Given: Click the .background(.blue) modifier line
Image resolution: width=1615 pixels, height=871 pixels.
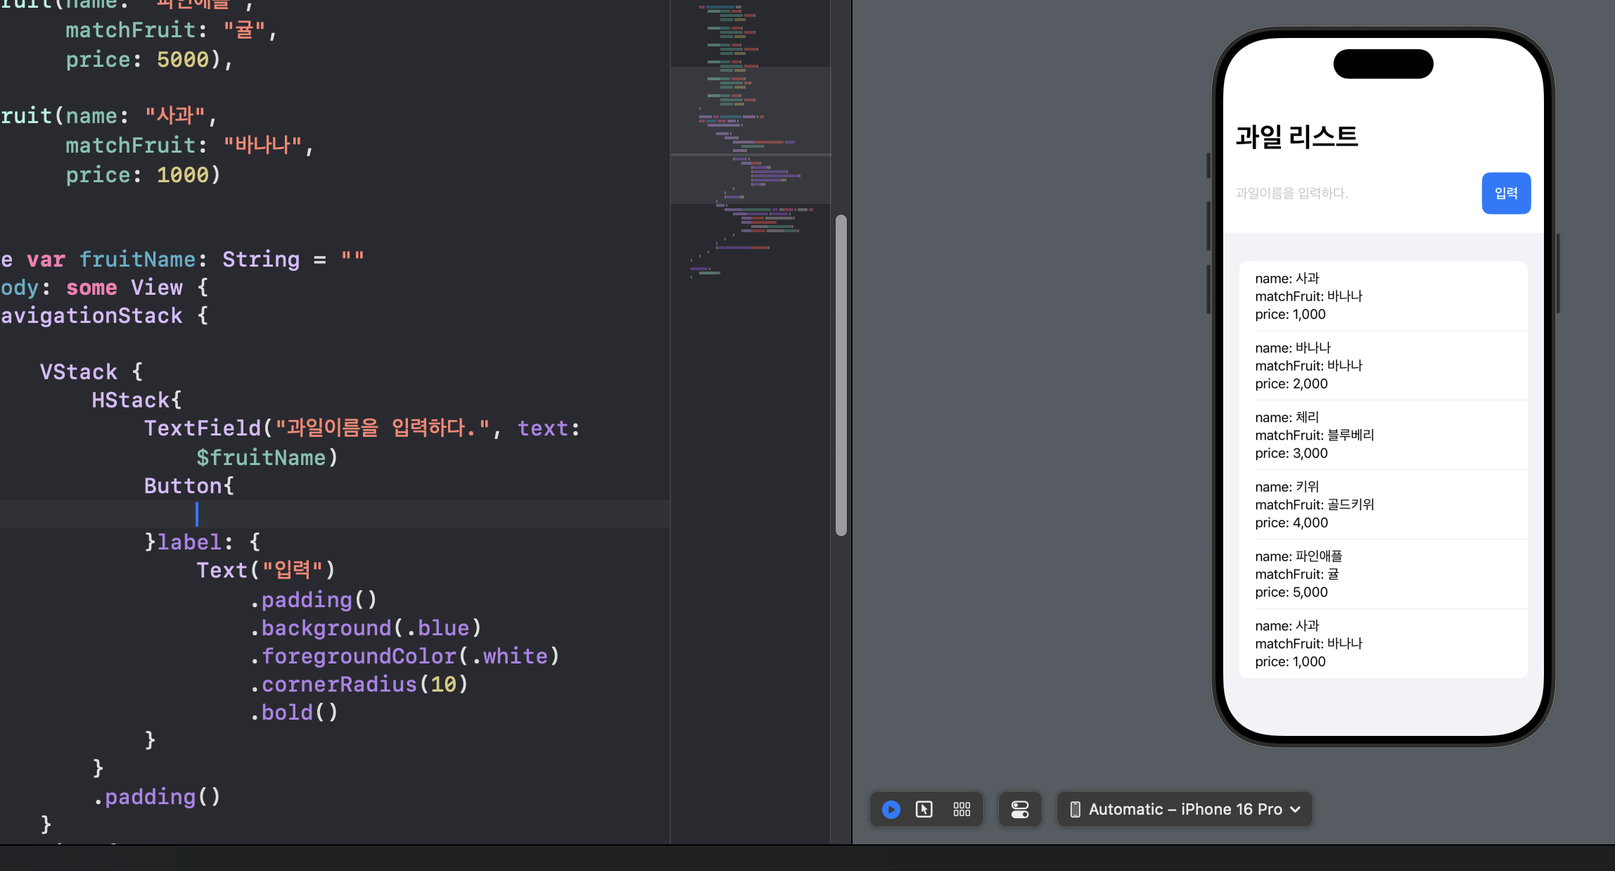Looking at the screenshot, I should [x=366, y=628].
